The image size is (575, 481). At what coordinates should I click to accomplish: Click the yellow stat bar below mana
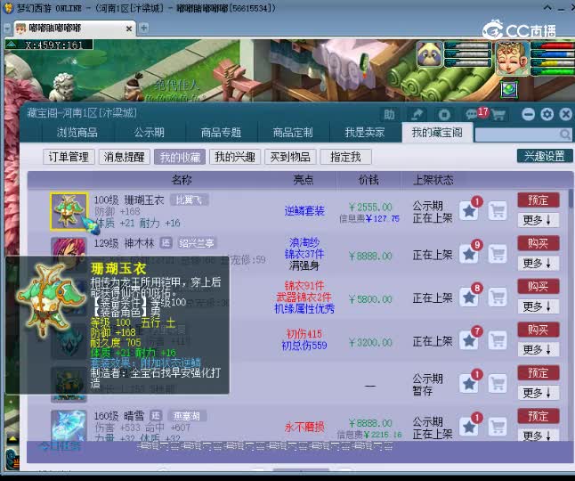click(553, 62)
